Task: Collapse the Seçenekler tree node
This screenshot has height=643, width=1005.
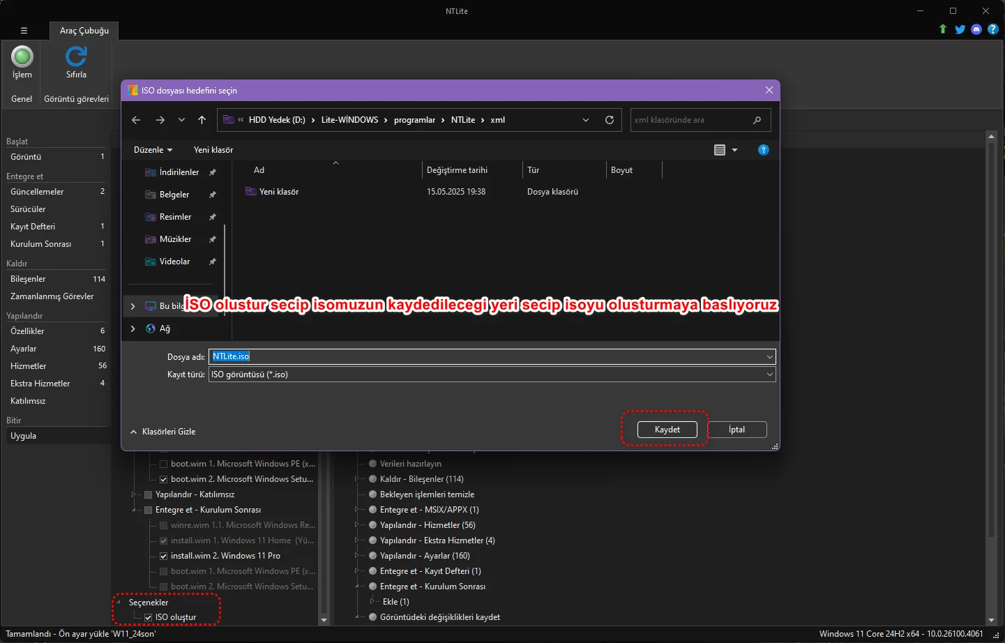Action: pyautogui.click(x=119, y=602)
